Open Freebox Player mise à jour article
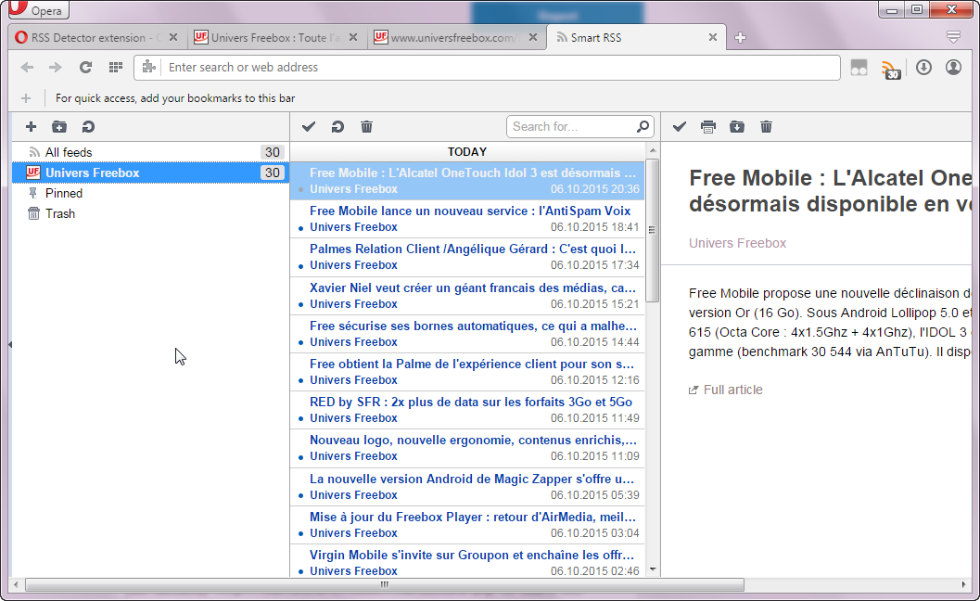Image resolution: width=980 pixels, height=601 pixels. (x=467, y=525)
